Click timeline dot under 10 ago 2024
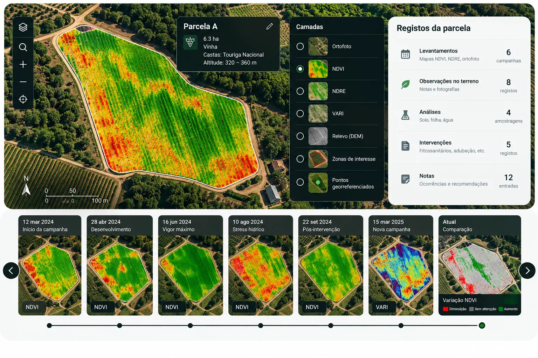The width and height of the screenshot is (538, 358). pos(261,325)
